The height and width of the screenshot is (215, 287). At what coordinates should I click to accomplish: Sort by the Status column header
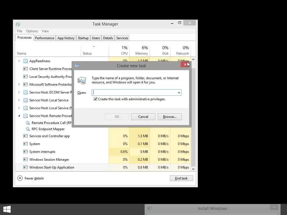coord(95,50)
